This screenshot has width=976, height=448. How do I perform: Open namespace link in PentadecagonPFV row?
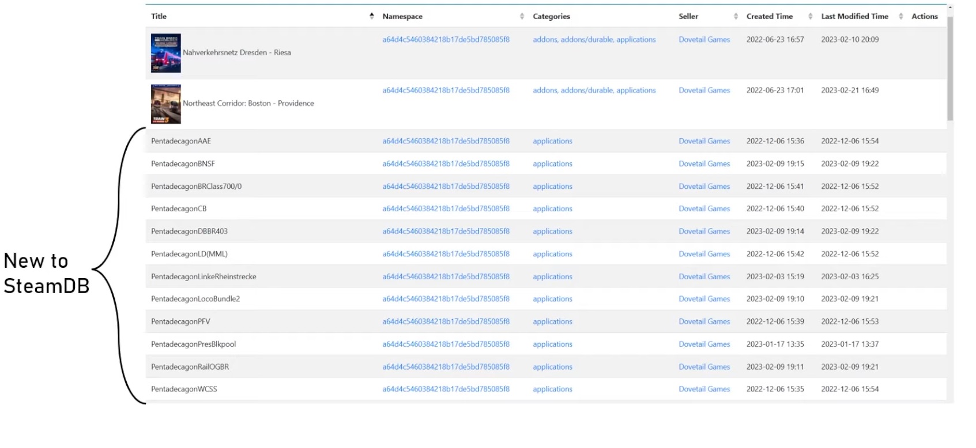(446, 321)
